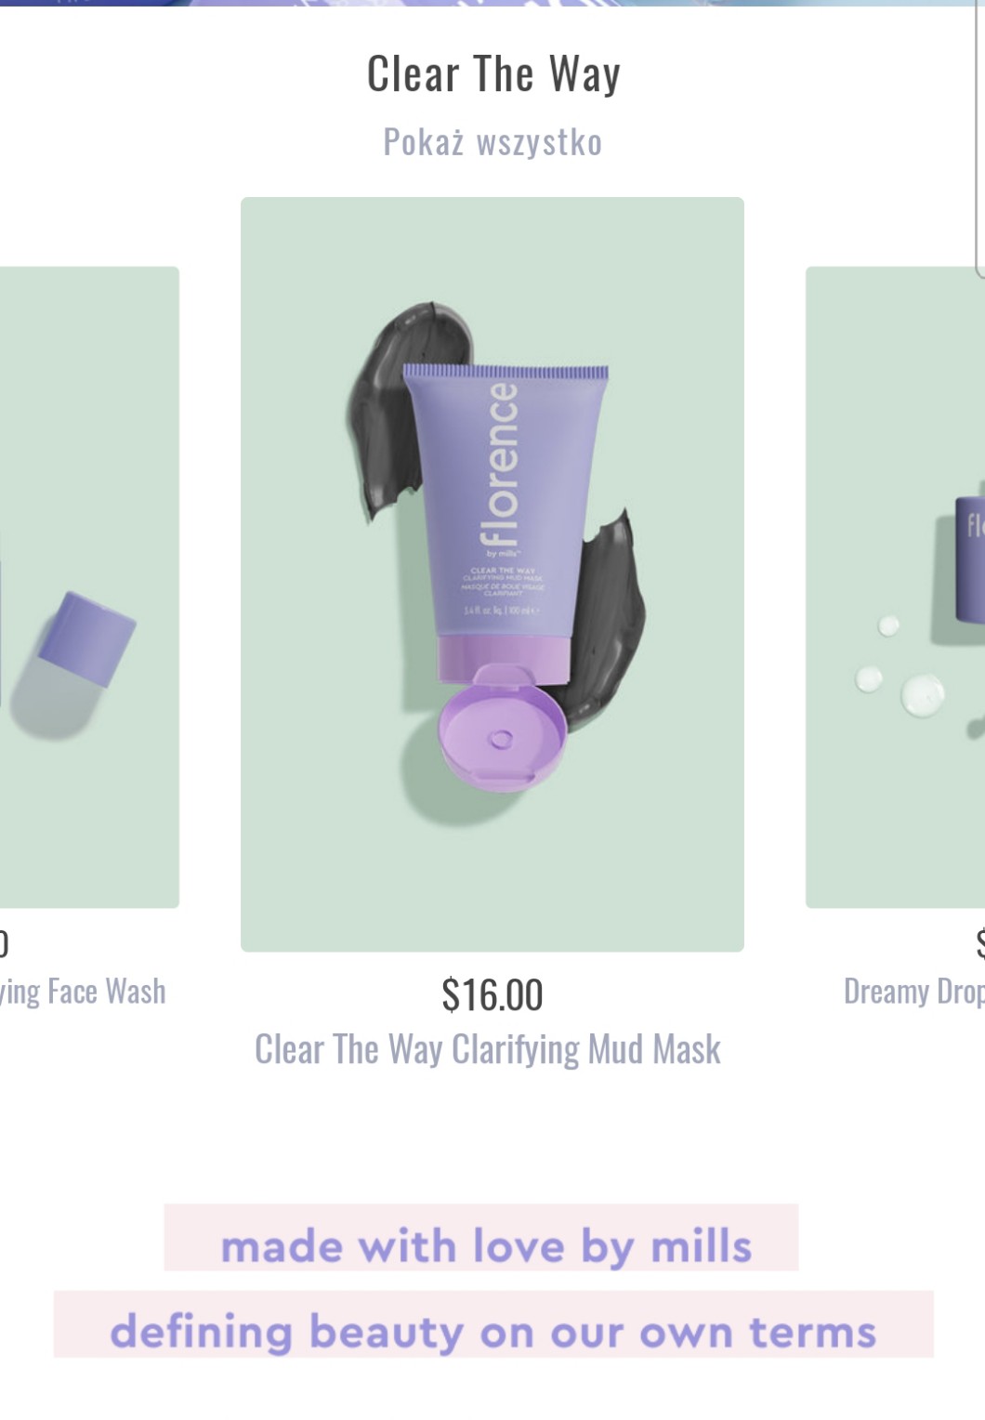Click the defining beauty on our own terms banner

tap(493, 1324)
